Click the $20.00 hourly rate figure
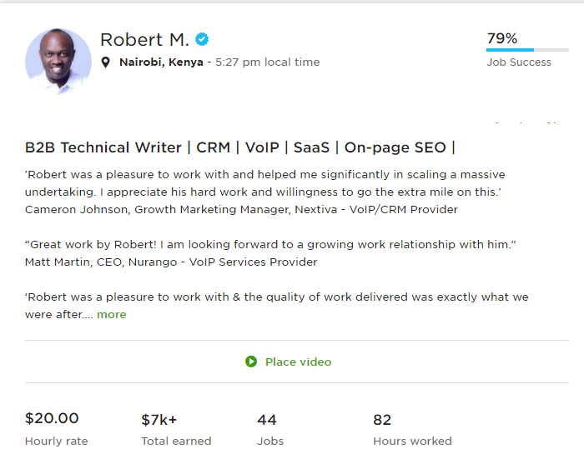584x474 pixels. coord(52,419)
